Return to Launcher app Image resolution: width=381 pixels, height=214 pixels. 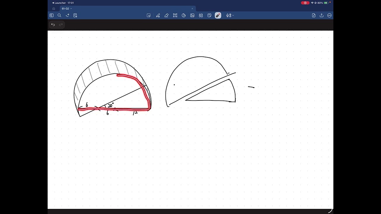click(x=59, y=3)
